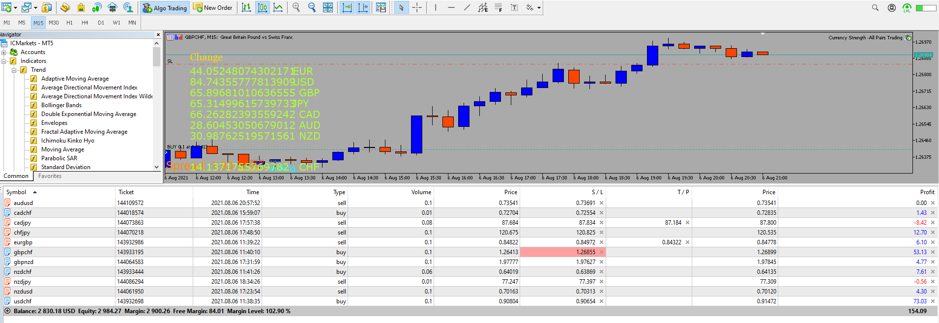Collapse the Trend indicators folder
939x323 pixels.
[x=14, y=70]
